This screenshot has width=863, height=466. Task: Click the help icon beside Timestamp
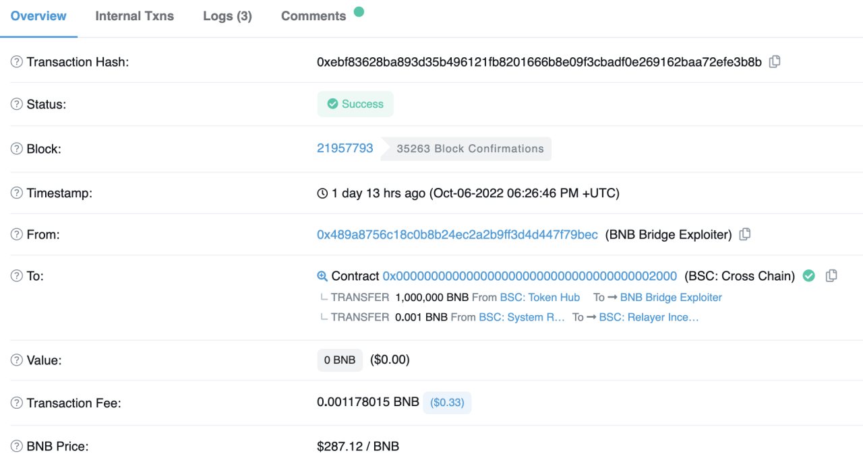pos(17,193)
